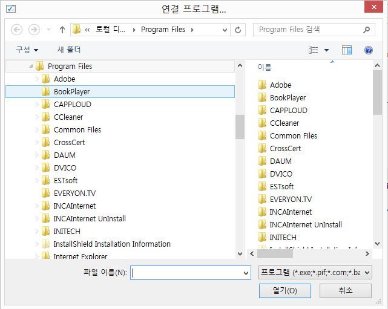
Task: Click INITECH folder icon in file list
Action: tap(262, 237)
